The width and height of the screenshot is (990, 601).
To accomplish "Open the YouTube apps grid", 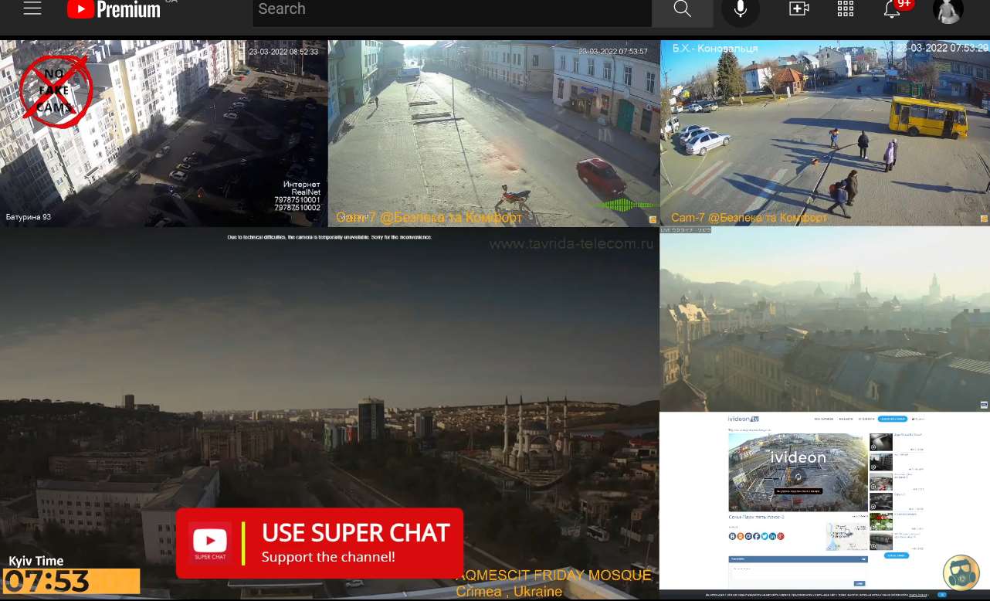I will 846,9.
